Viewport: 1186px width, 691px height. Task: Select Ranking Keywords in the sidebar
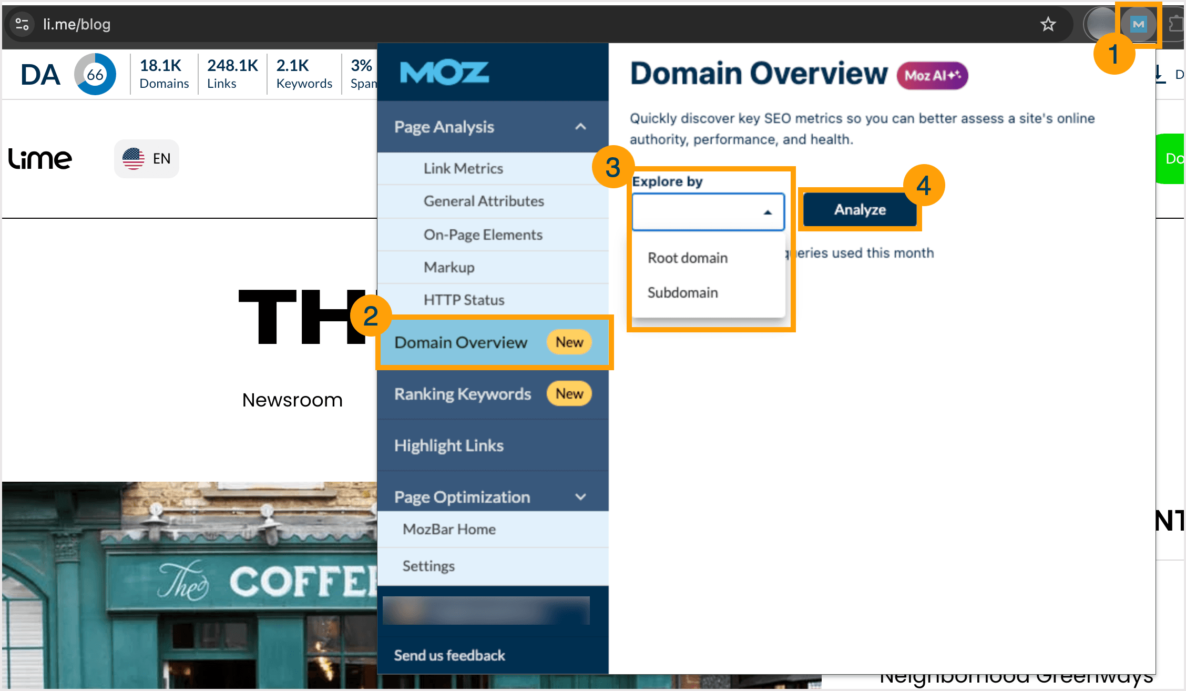[x=462, y=393]
